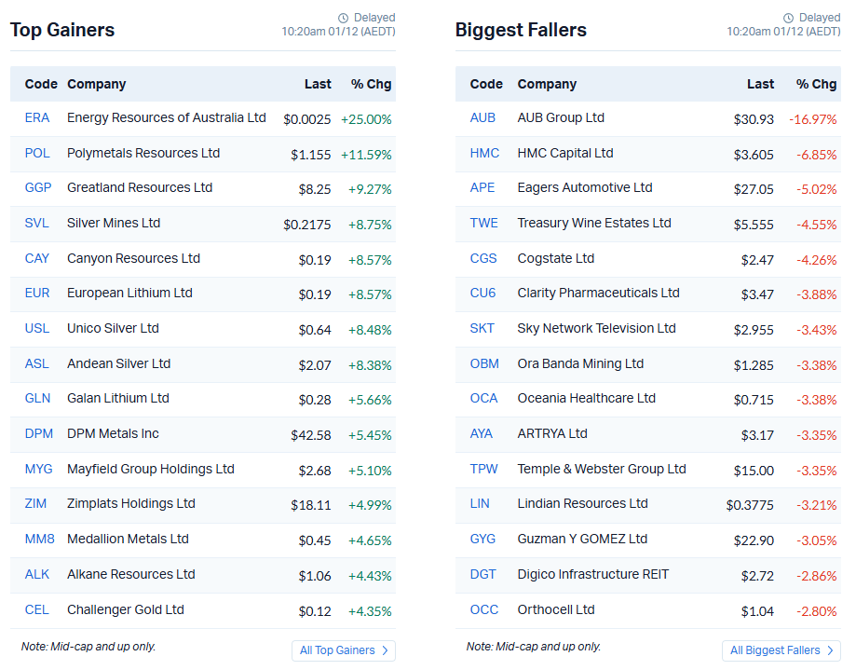Select Energy Resources of Australia Ltd company name
Image resolution: width=856 pixels, height=670 pixels.
coord(167,118)
